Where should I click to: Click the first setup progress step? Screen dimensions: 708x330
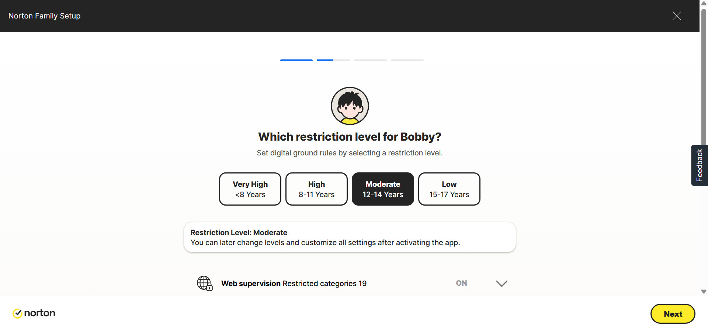pos(296,60)
